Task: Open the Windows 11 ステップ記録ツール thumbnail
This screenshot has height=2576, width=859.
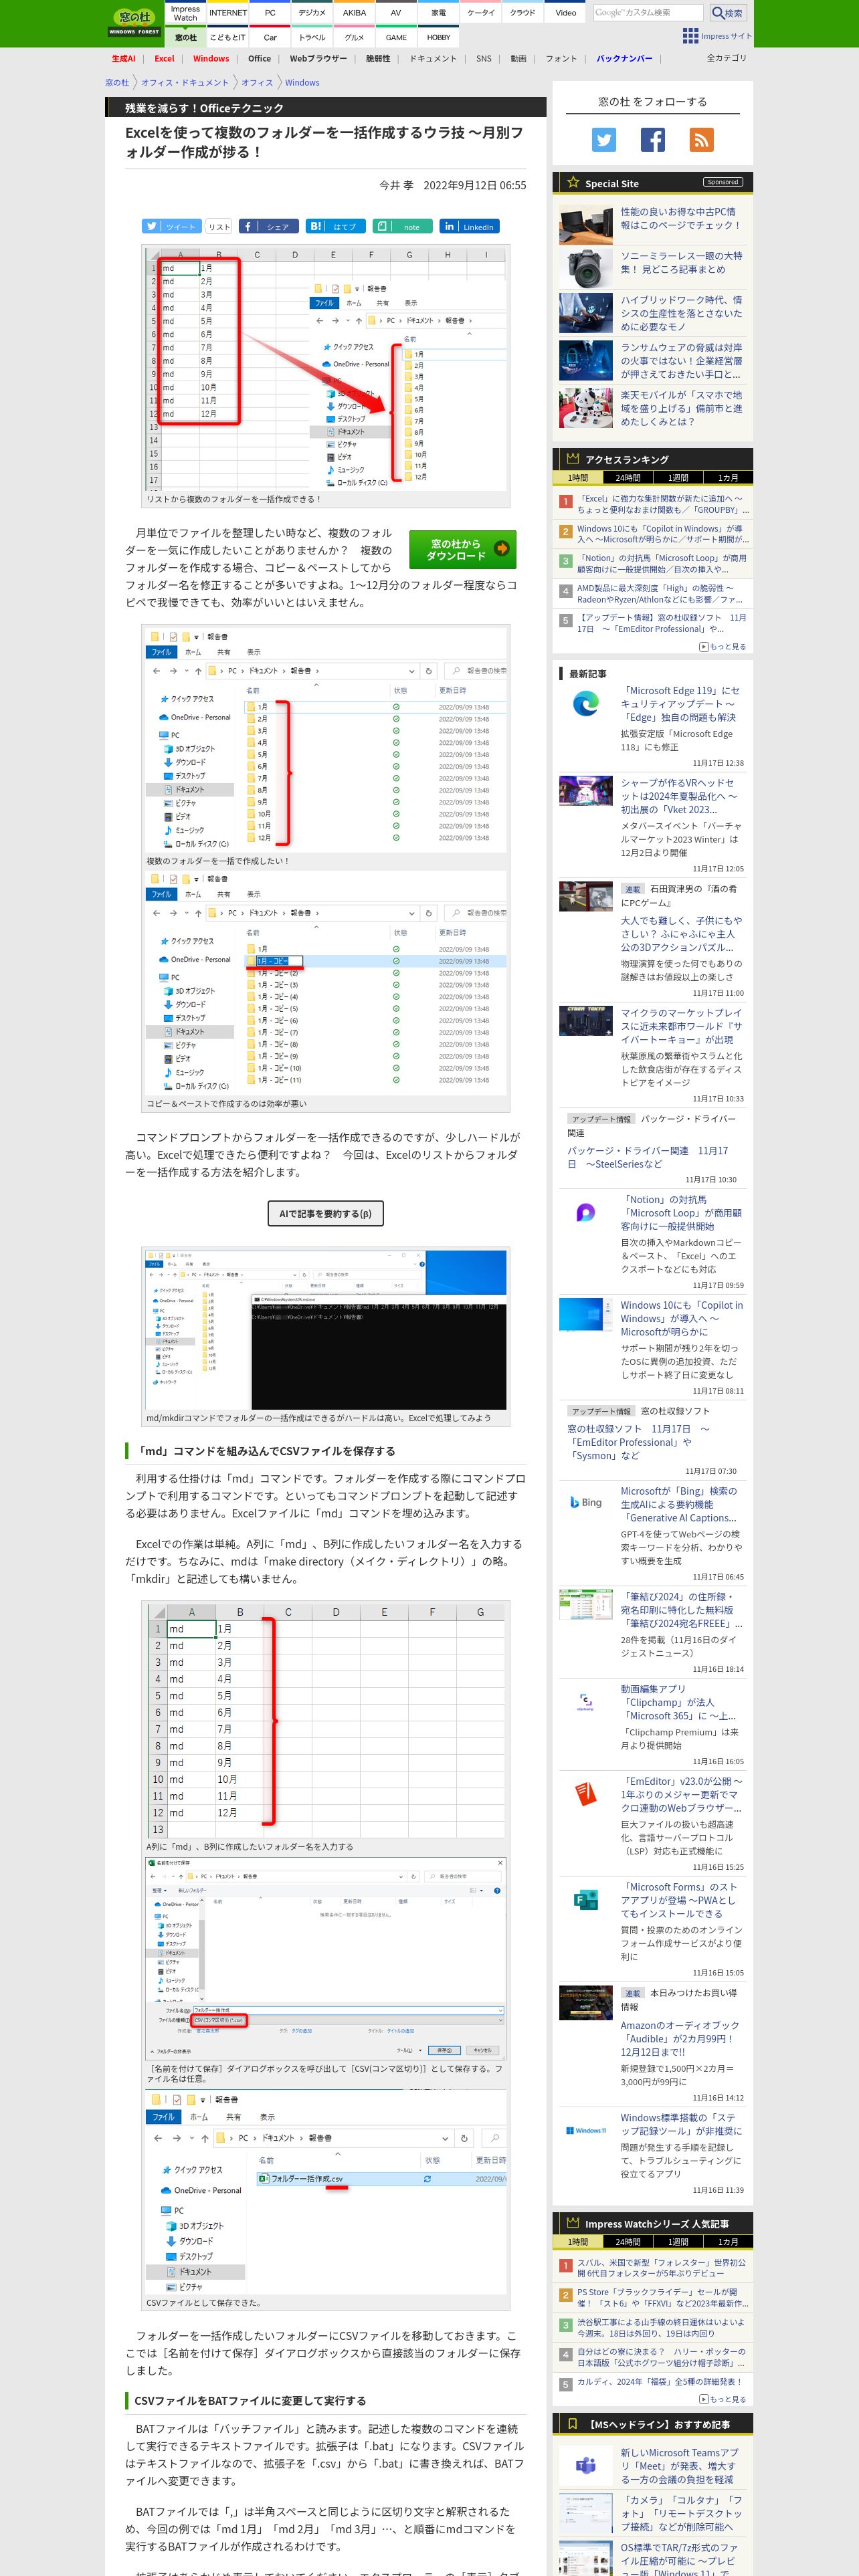Action: 586,2130
